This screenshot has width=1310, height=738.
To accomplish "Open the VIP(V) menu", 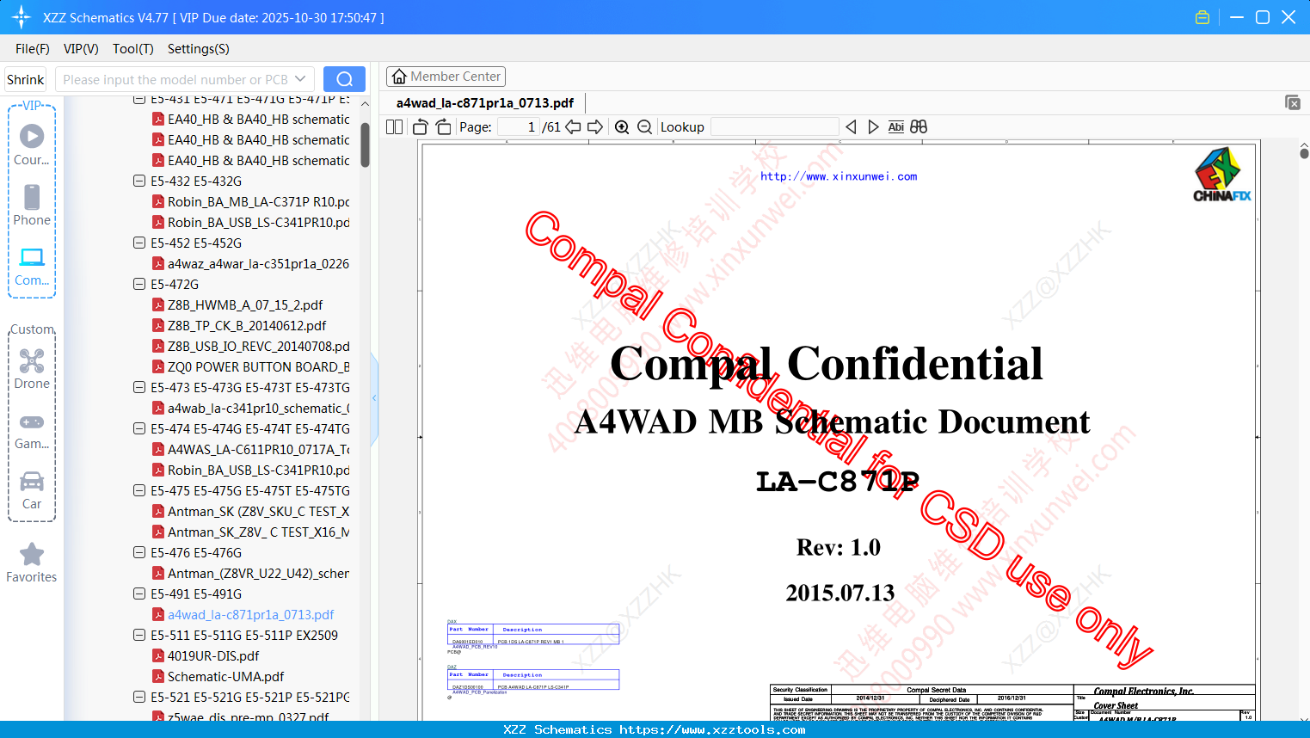I will (x=81, y=49).
